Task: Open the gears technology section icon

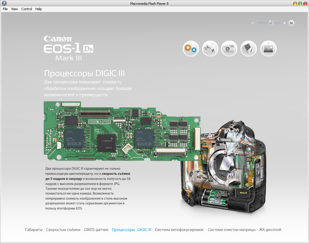Action: [x=190, y=49]
